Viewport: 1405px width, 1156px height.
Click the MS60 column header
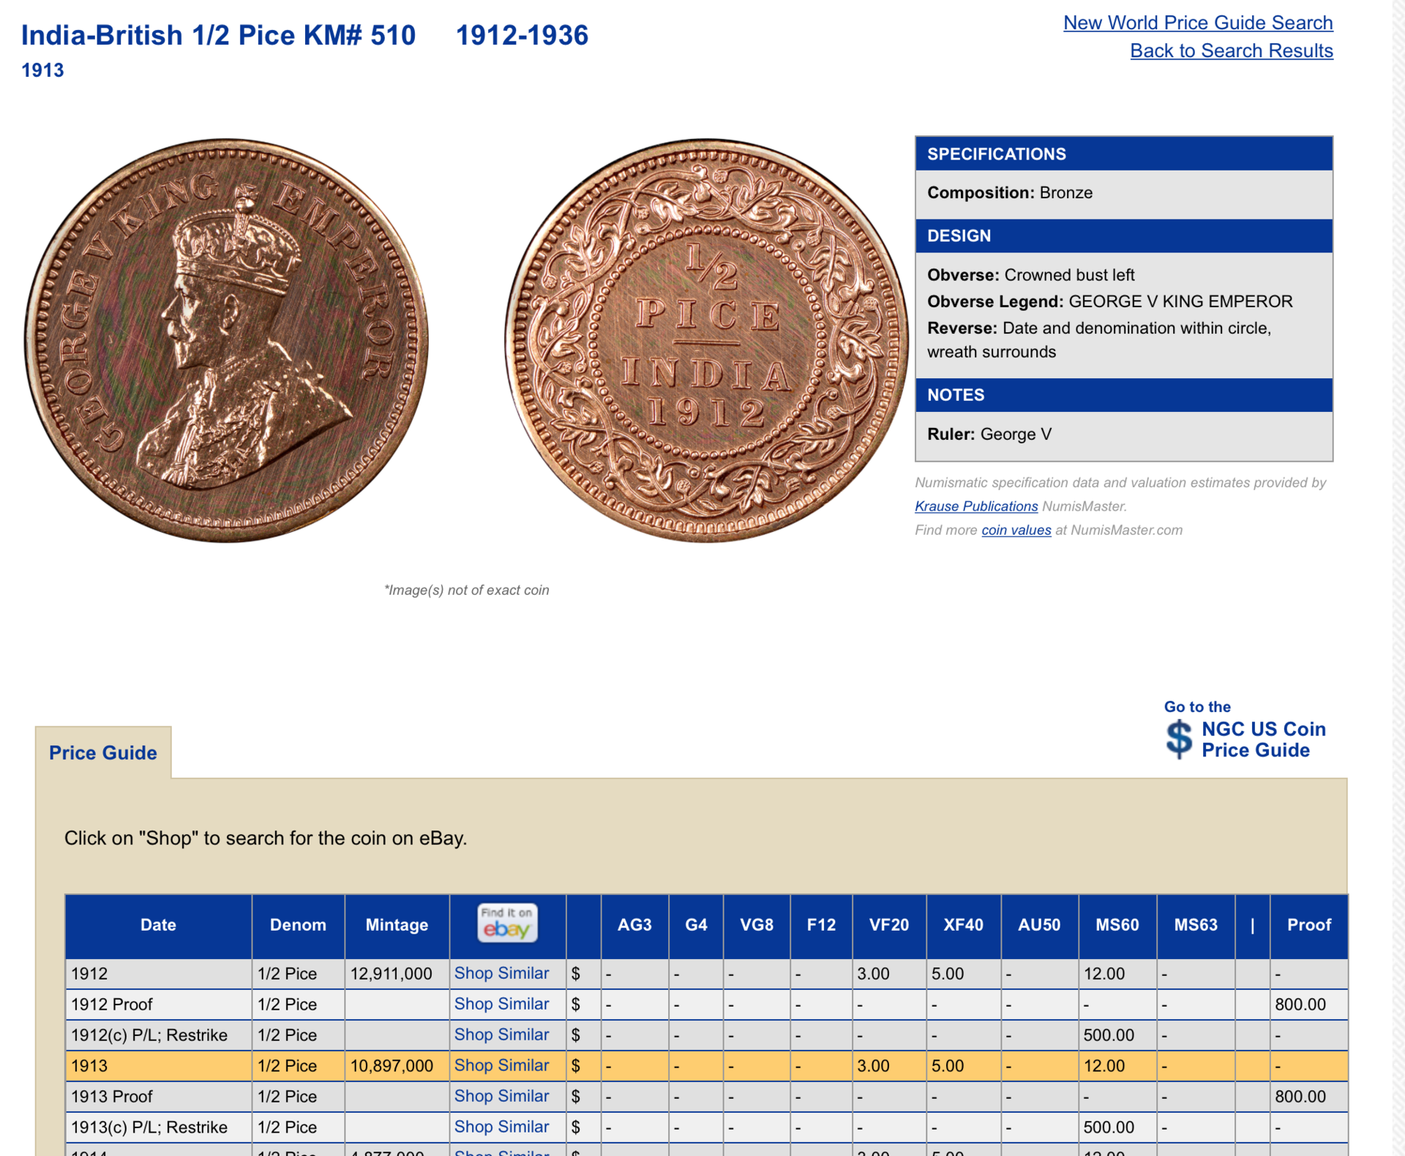tap(1117, 925)
